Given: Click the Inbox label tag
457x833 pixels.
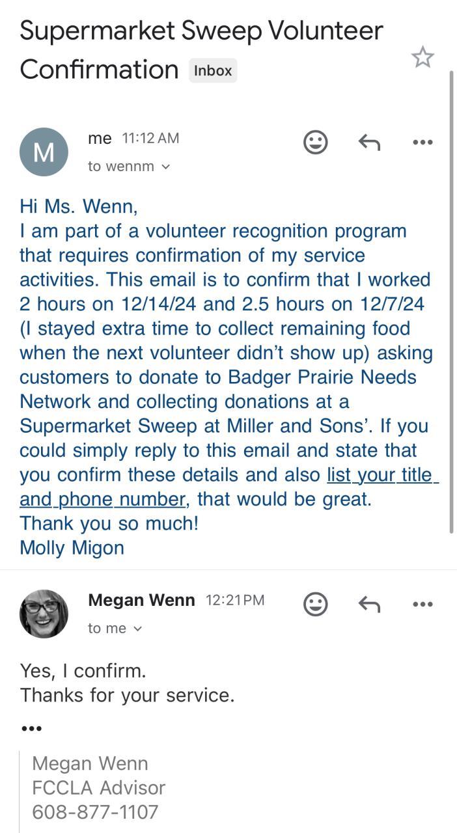Looking at the screenshot, I should point(213,70).
